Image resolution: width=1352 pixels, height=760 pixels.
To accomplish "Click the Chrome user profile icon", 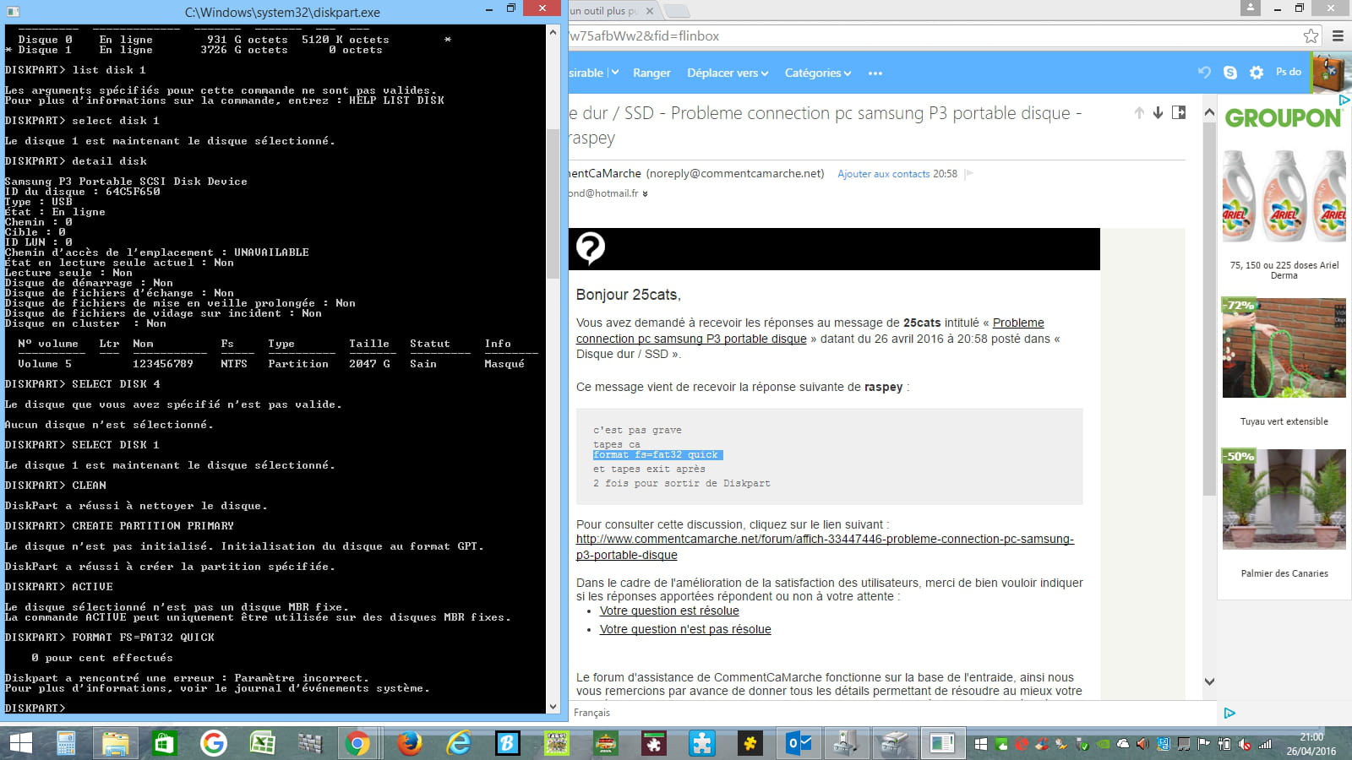I will (1250, 8).
